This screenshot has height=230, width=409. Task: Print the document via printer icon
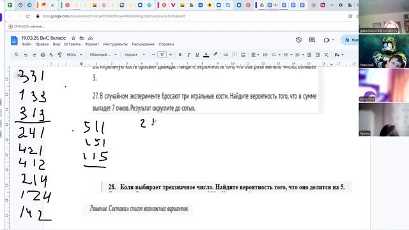pos(43,55)
